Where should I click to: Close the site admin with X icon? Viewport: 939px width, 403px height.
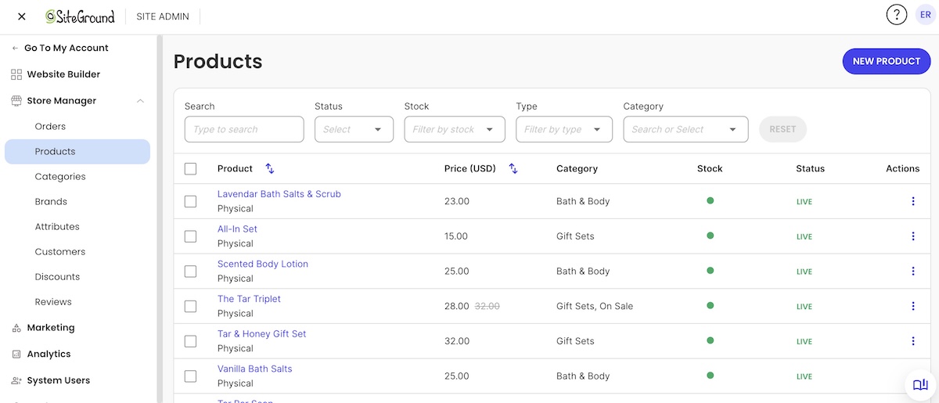[x=21, y=16]
